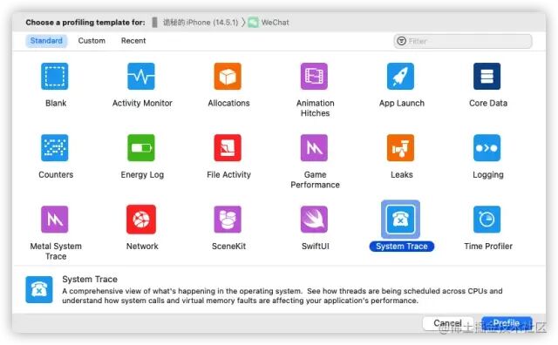The width and height of the screenshot is (558, 345).
Task: Click the SceneKit label text
Action: (228, 247)
